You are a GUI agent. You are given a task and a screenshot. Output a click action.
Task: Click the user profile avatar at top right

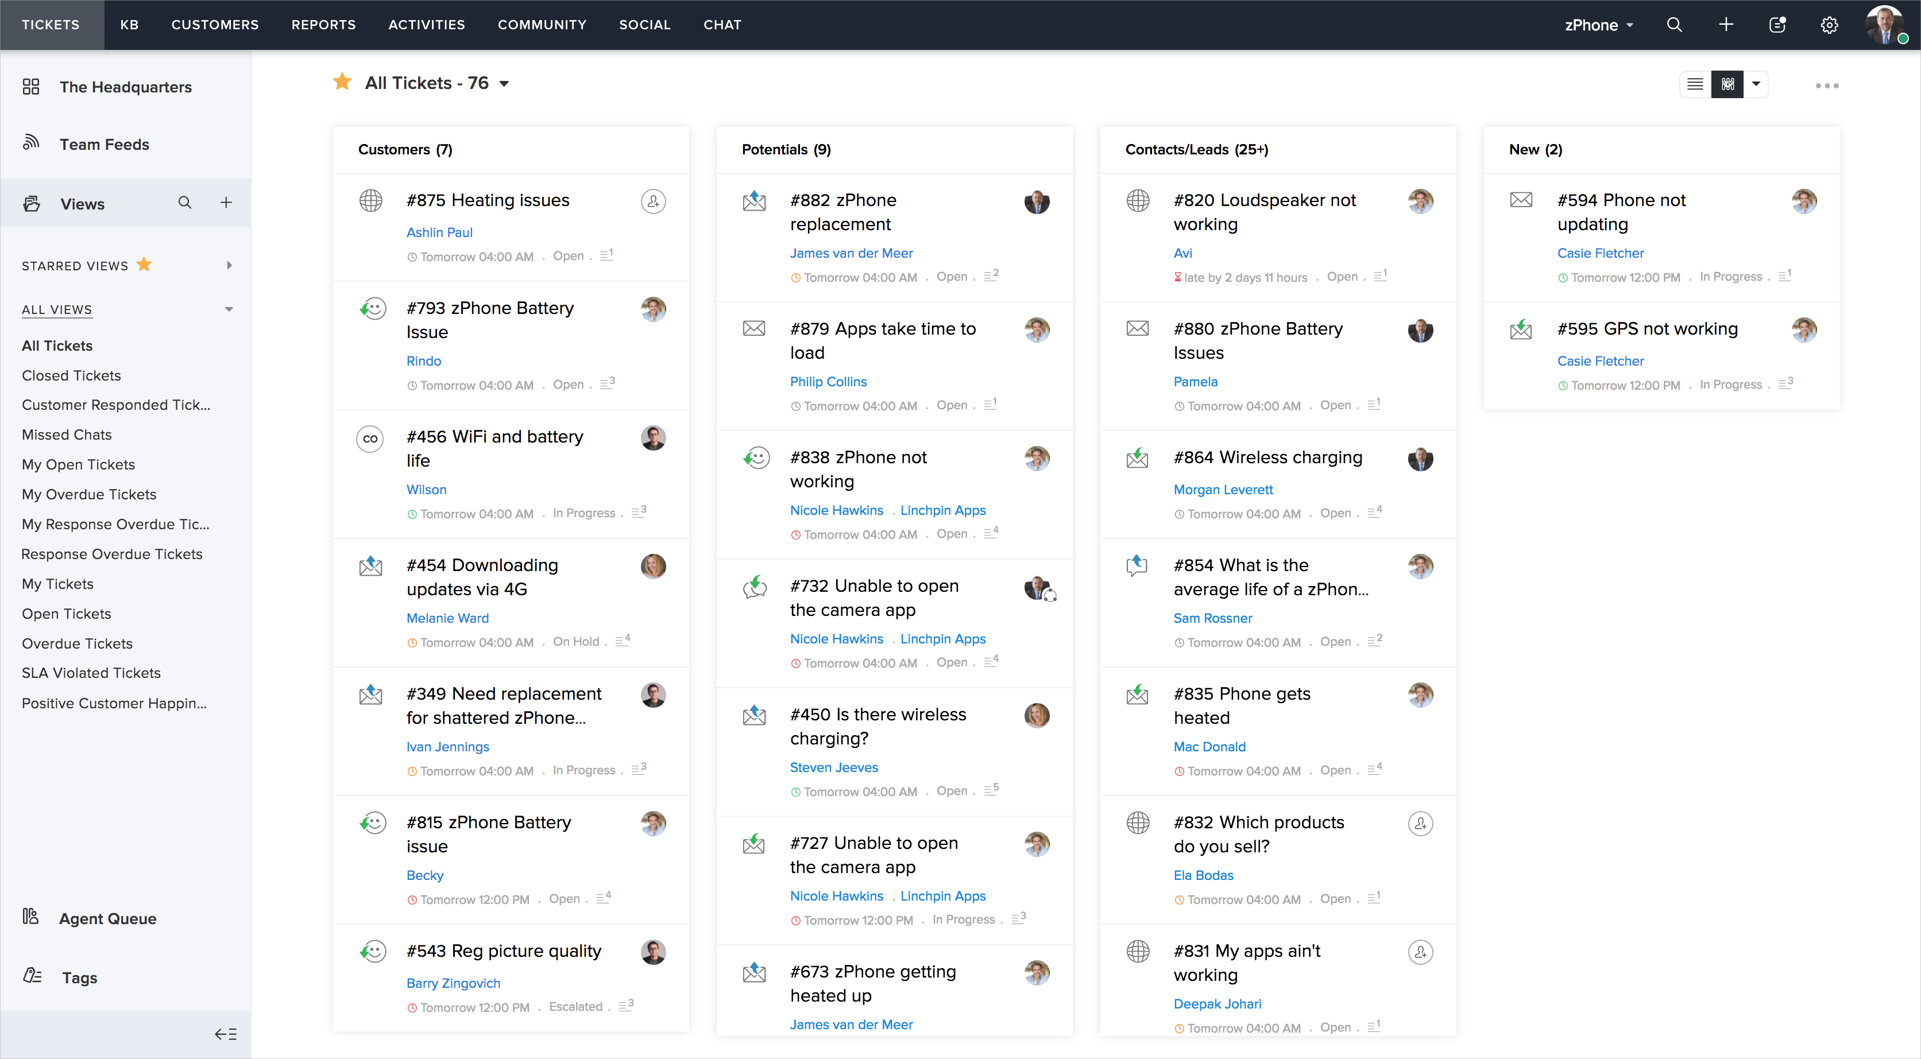click(1884, 25)
